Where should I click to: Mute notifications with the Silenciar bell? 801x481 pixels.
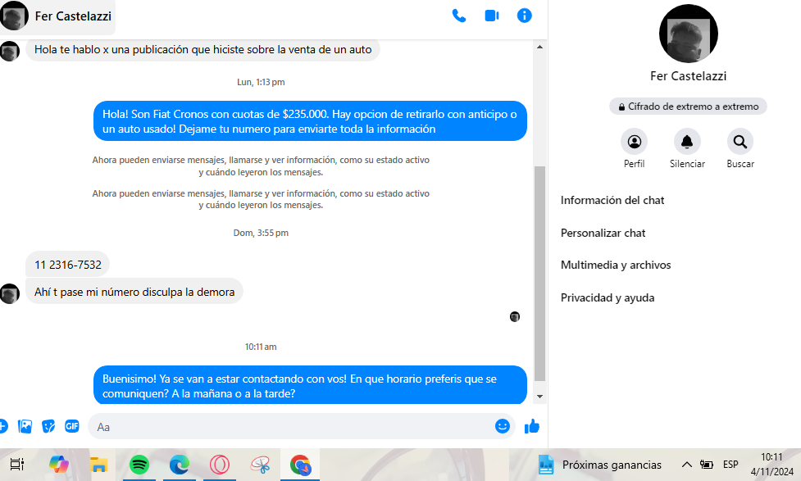pyautogui.click(x=687, y=142)
